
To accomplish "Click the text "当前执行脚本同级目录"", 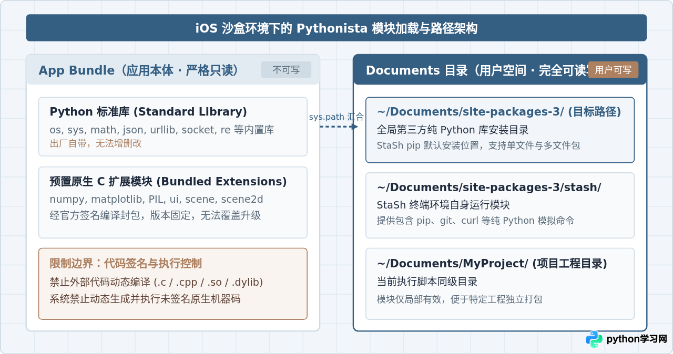I will pyautogui.click(x=427, y=282).
